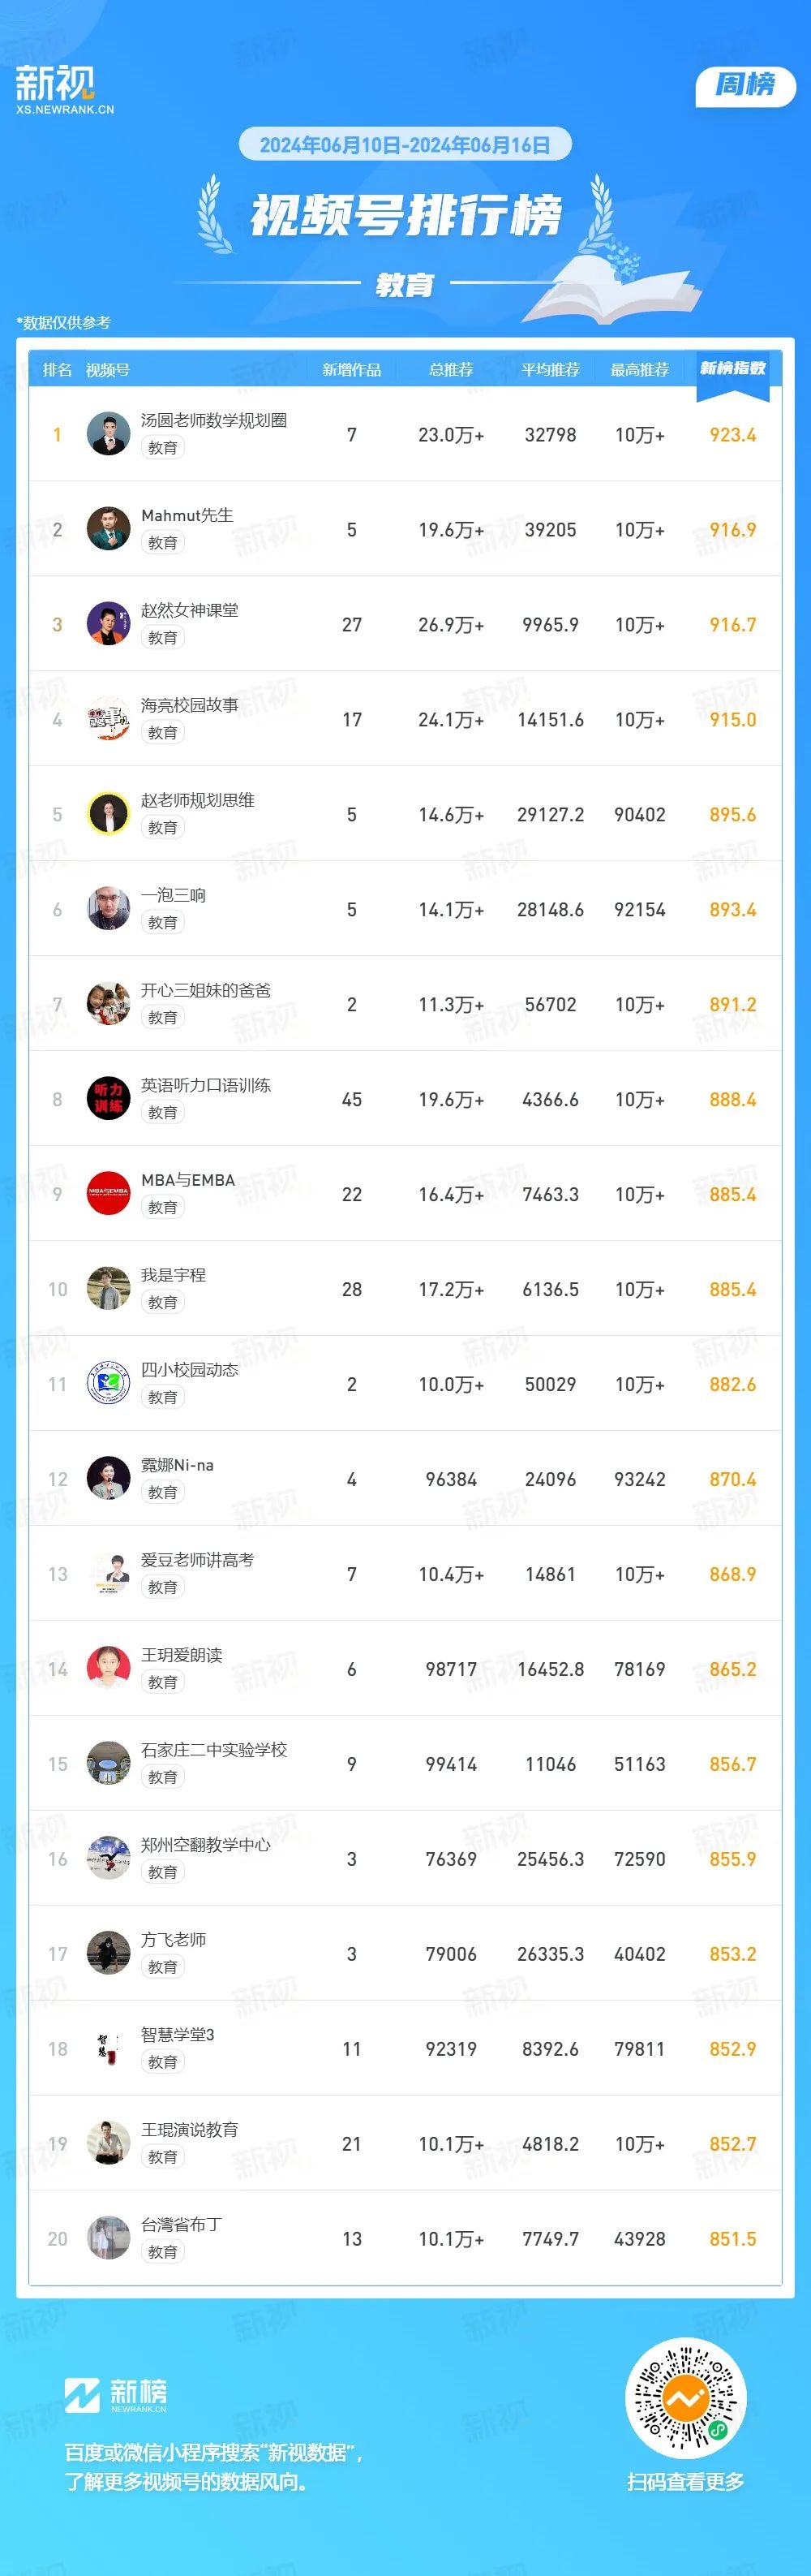The width and height of the screenshot is (811, 2576).
Task: Click the 赵然女神课堂 avatar
Action: click(x=109, y=624)
